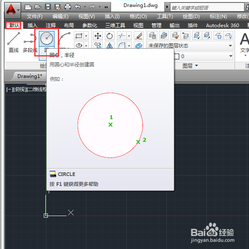Switch to the 默认 ribbon tab
This screenshot has width=249, height=249.
(14, 25)
